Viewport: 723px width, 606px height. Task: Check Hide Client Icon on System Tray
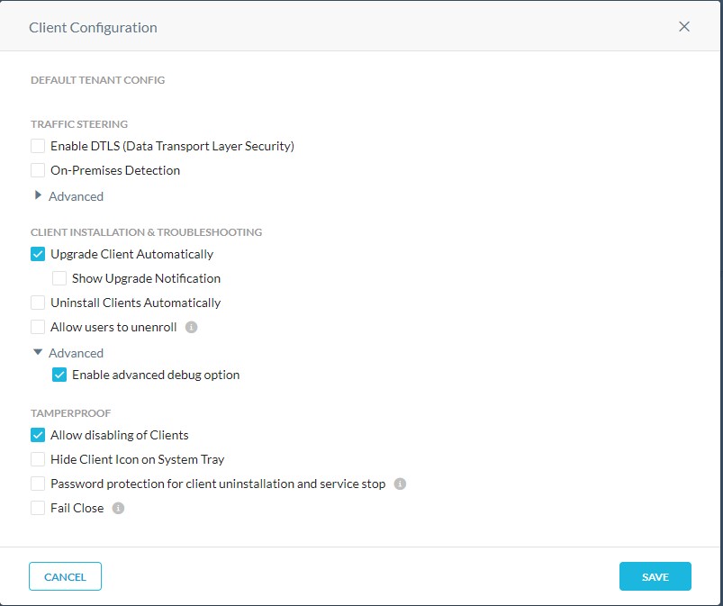37,459
